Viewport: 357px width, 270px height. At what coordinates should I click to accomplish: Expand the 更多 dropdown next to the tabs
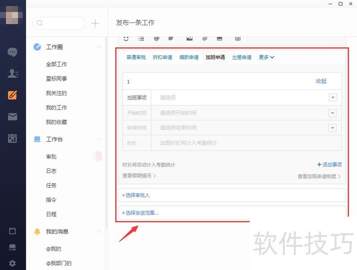(266, 57)
